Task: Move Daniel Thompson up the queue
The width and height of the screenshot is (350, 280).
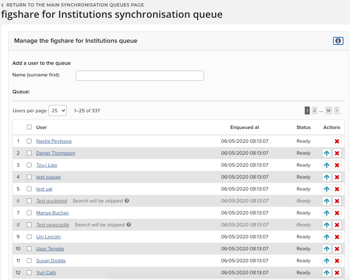Action: click(326, 153)
